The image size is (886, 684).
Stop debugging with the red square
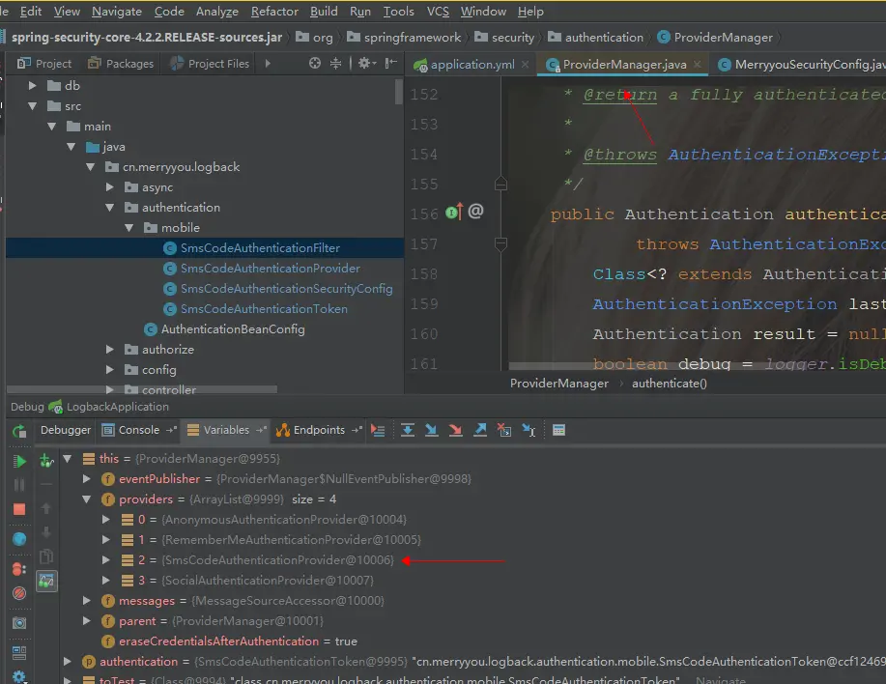pos(19,509)
